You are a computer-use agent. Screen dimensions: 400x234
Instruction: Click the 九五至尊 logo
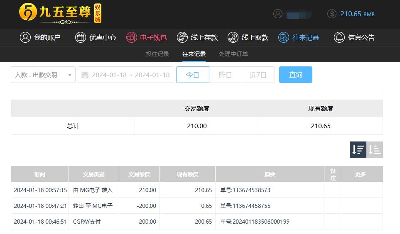tap(60, 14)
